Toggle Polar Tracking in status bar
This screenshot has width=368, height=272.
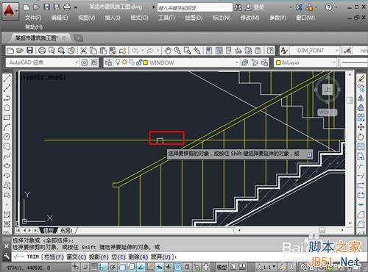(x=113, y=267)
